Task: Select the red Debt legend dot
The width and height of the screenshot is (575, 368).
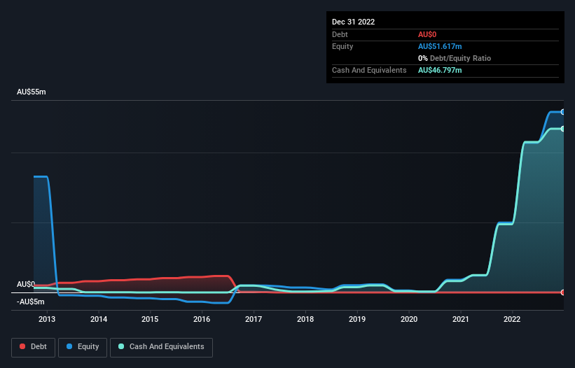Action: point(22,346)
